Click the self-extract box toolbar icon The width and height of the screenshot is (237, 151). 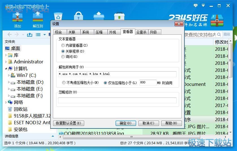pos(99,16)
